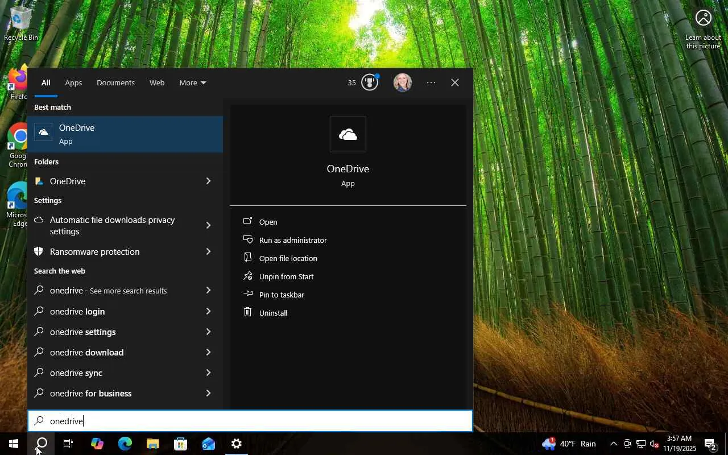
Task: Open the weather widget showing 40°F Rain
Action: point(569,444)
